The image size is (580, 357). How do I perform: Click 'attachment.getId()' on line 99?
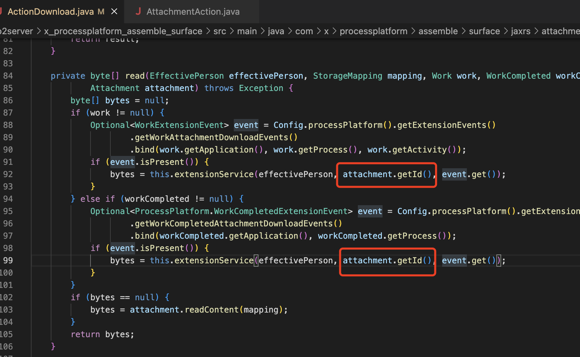pyautogui.click(x=387, y=261)
